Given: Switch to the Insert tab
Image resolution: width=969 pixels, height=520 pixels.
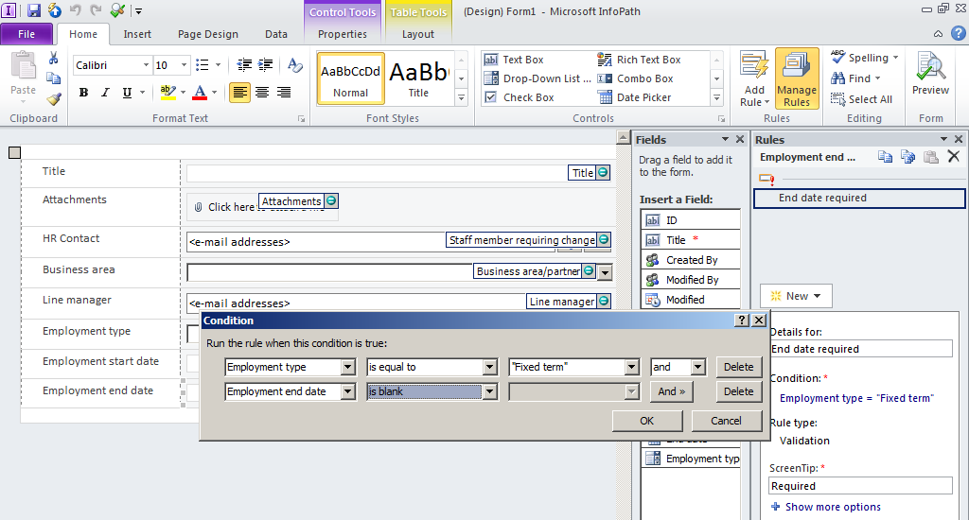Looking at the screenshot, I should click(137, 34).
